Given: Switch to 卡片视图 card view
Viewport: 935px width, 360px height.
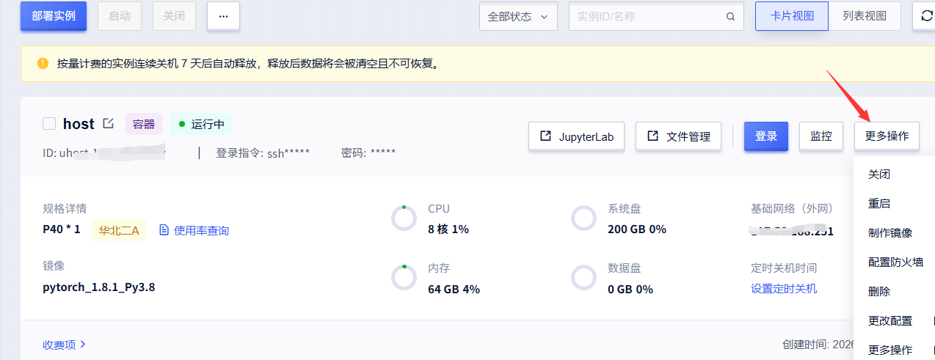Looking at the screenshot, I should (x=792, y=16).
